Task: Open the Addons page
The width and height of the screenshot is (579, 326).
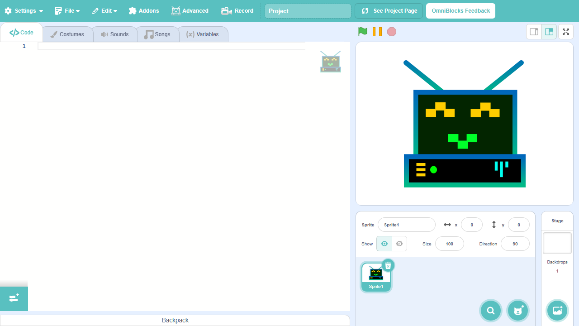Action: coord(144,11)
